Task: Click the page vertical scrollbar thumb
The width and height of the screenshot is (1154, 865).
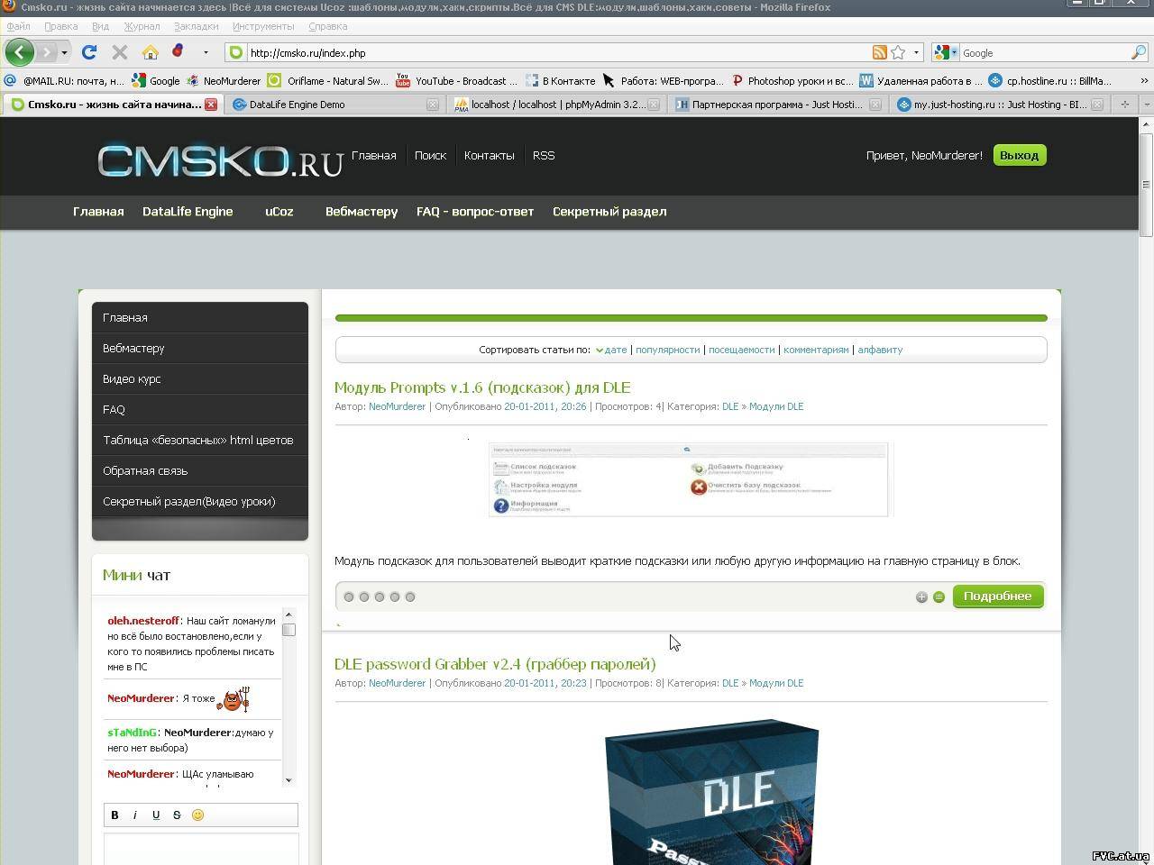Action: pos(1146,184)
